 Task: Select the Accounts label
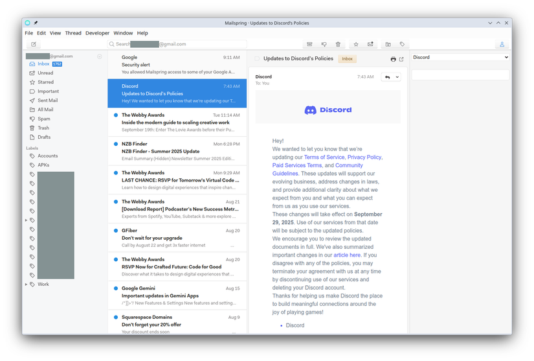click(x=48, y=156)
